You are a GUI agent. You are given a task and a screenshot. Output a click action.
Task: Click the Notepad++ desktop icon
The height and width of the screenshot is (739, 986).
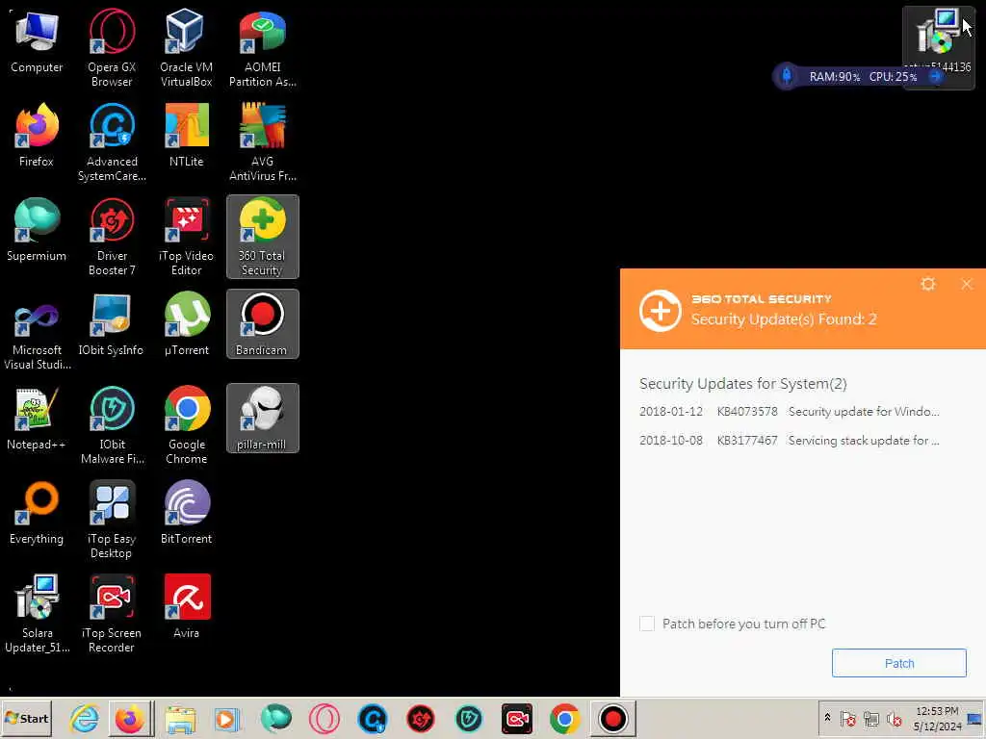[37, 419]
